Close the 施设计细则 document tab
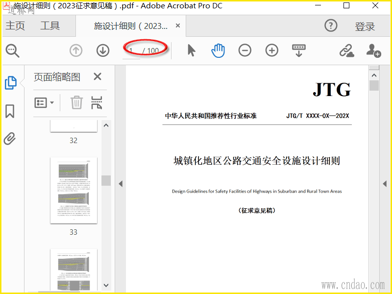Screen dimensions: 392x294 pyautogui.click(x=178, y=25)
